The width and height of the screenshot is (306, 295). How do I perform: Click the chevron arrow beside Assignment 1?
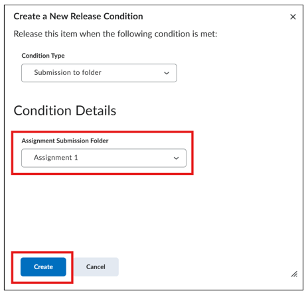coord(176,158)
